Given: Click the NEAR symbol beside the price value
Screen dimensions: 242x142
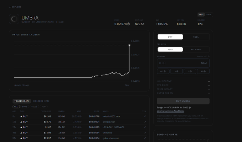Looking at the screenshot, I should [x=129, y=24].
